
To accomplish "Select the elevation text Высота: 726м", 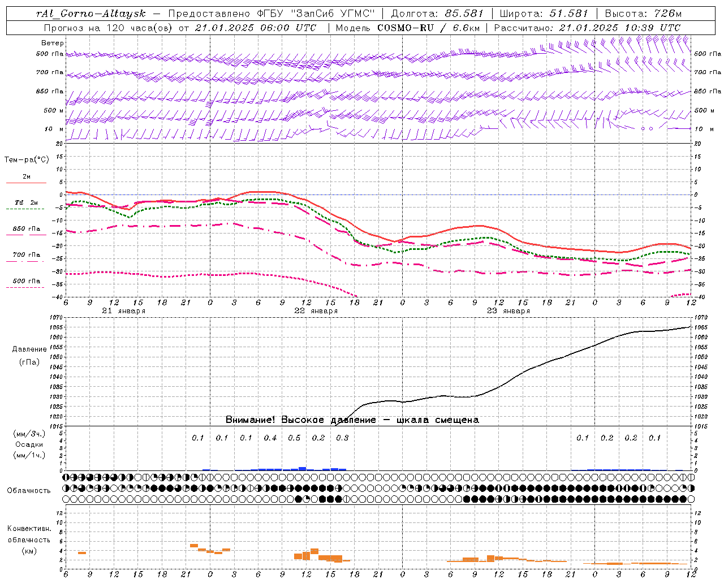I will (x=643, y=14).
